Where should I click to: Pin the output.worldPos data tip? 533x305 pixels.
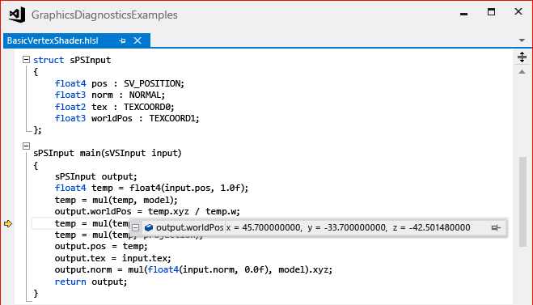pyautogui.click(x=496, y=227)
